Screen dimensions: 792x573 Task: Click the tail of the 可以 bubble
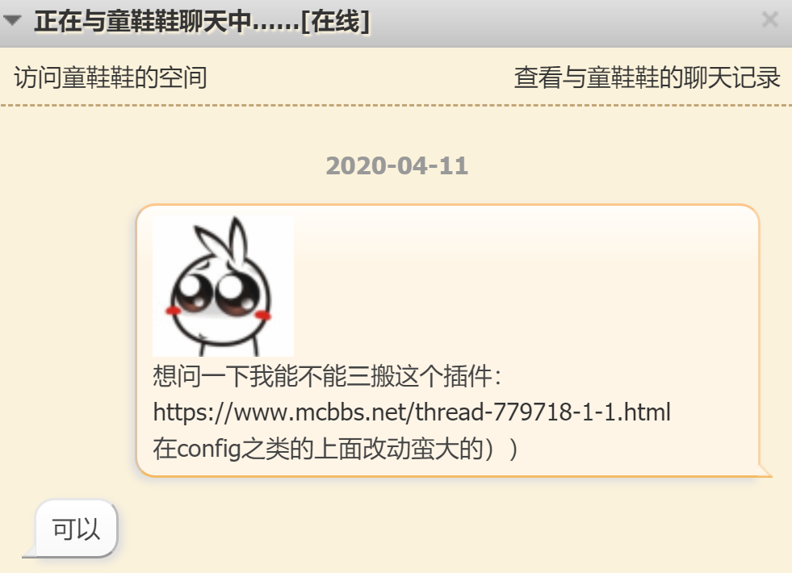[31, 551]
